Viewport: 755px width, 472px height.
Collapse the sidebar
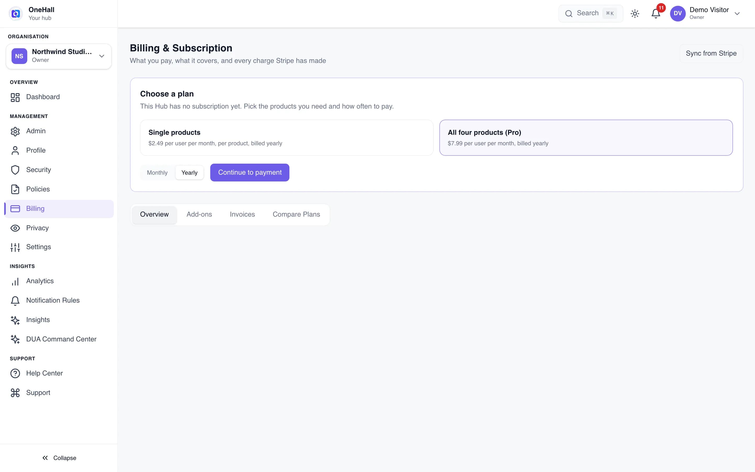[59, 458]
